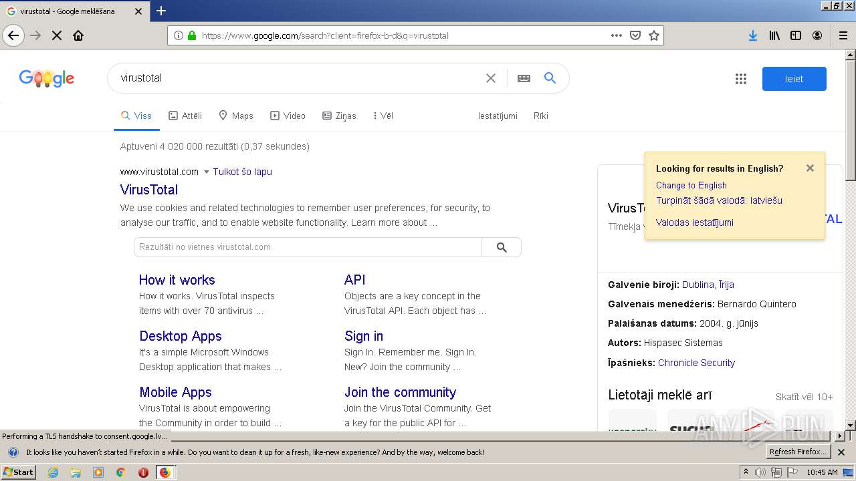Open Valodas iestatījumi language settings link

coord(694,222)
